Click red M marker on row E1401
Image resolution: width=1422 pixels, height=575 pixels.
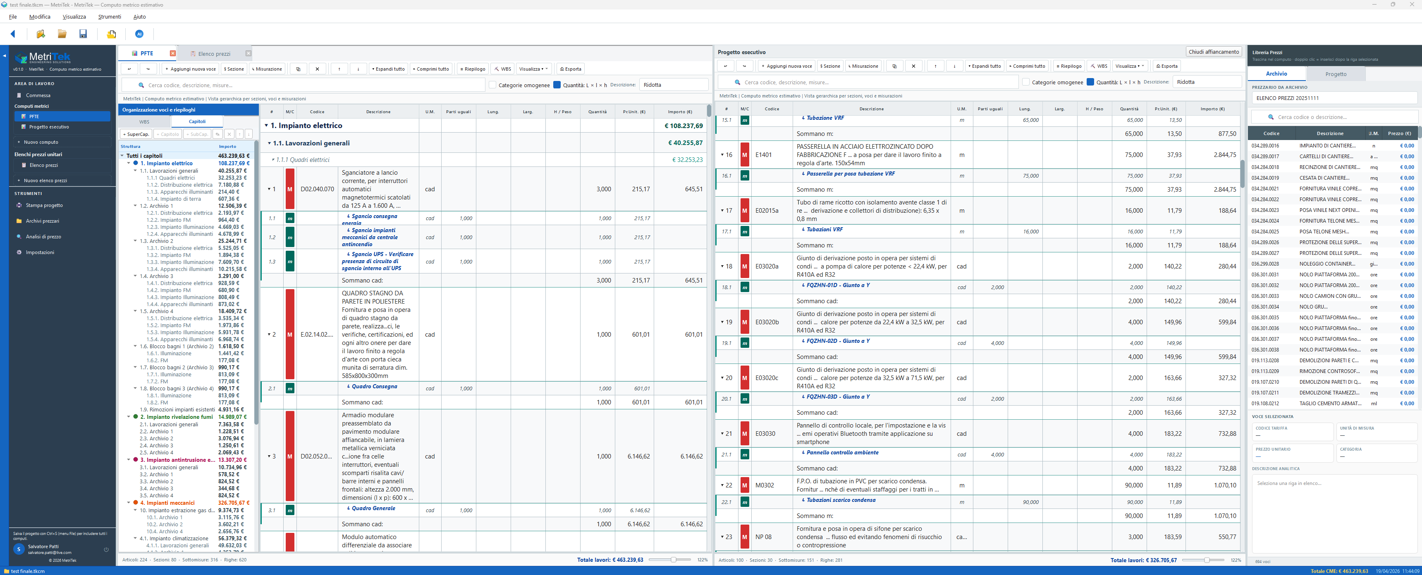coord(745,155)
